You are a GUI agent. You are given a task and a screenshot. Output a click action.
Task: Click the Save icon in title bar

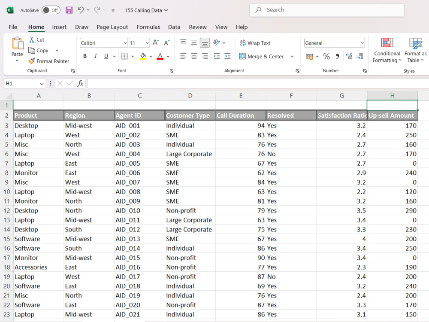pos(69,10)
